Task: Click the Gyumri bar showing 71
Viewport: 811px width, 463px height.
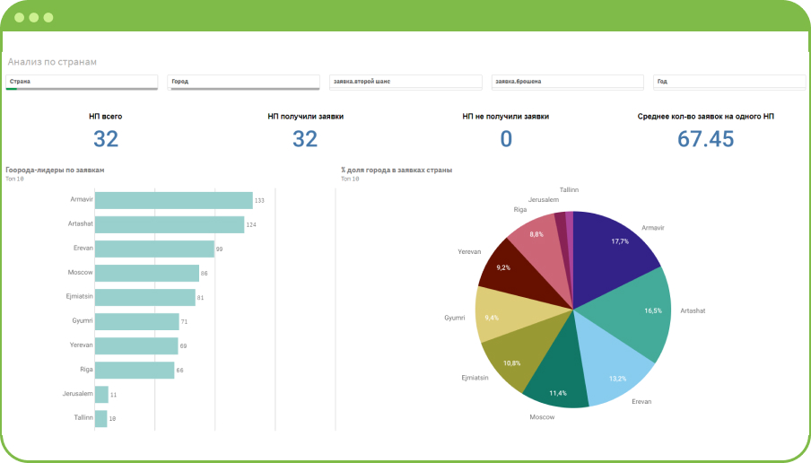Action: 136,321
